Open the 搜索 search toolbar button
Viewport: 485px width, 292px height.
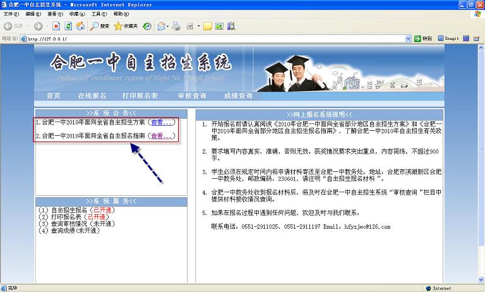pyautogui.click(x=100, y=26)
